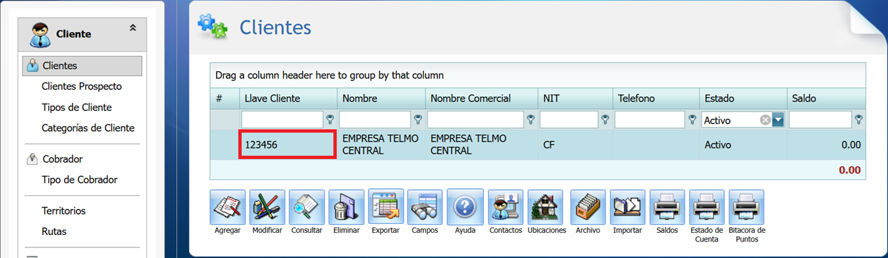Click the Agregar toolbar icon
This screenshot has width=888, height=258.
228,207
